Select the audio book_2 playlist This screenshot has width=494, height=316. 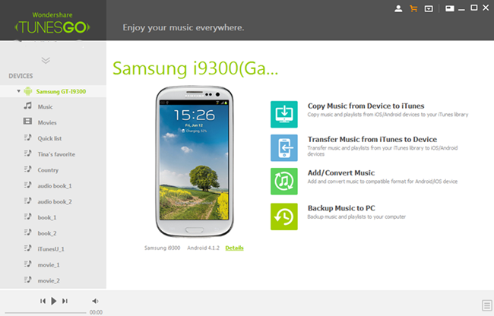53,201
